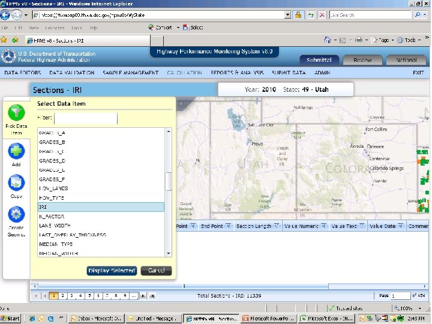Click the browser Back arrow button
The image size is (432, 324).
[x=5, y=15]
